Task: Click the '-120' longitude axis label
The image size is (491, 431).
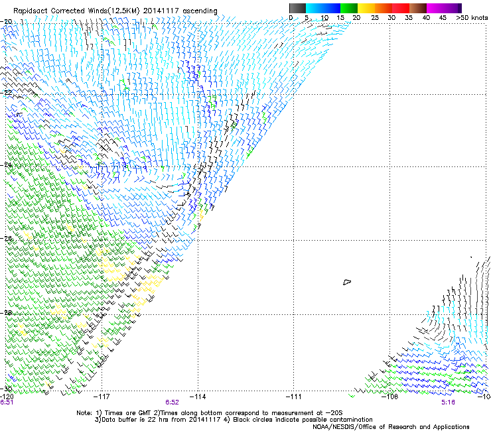Action: pyautogui.click(x=7, y=397)
